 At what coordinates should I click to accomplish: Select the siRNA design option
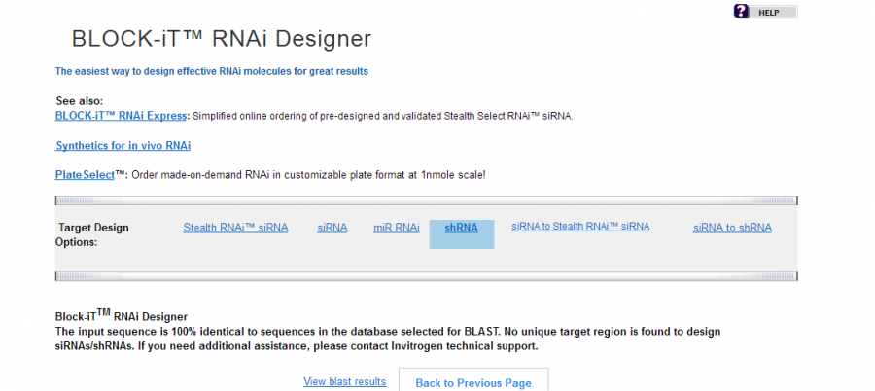[332, 228]
